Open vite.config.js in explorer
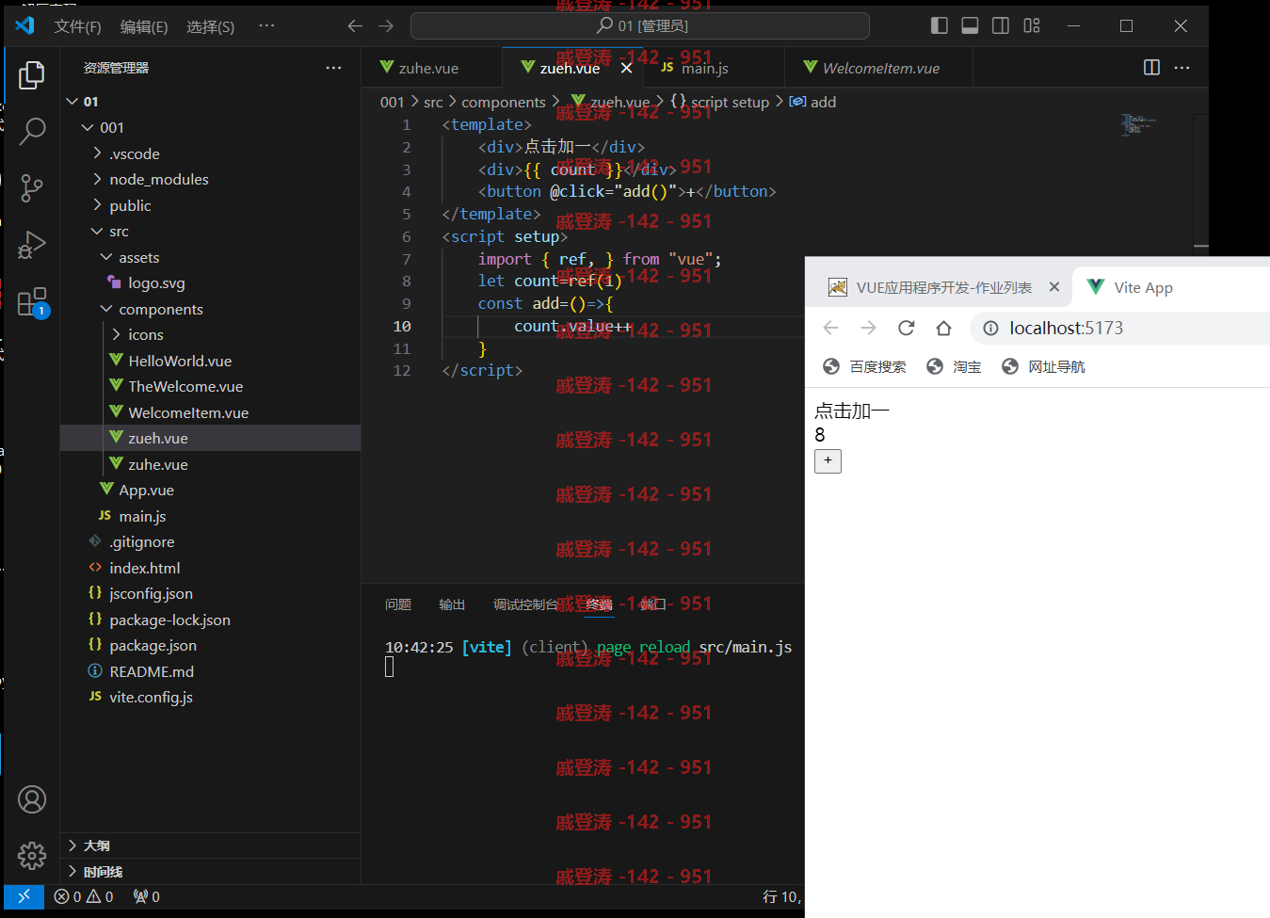 (x=151, y=697)
